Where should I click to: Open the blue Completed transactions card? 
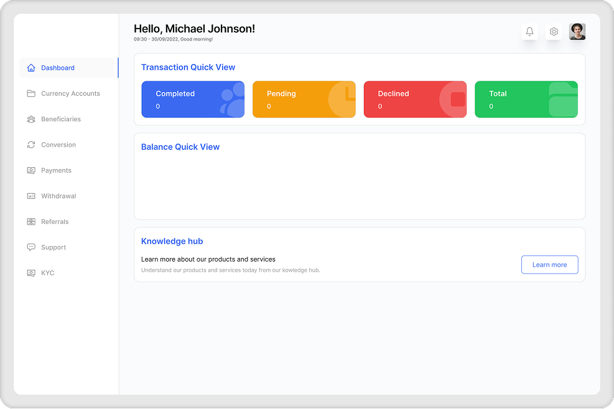coord(193,99)
